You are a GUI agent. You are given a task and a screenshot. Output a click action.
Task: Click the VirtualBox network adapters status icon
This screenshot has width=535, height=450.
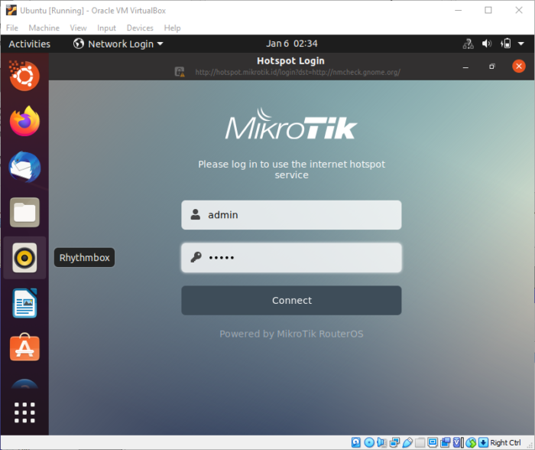pos(394,442)
